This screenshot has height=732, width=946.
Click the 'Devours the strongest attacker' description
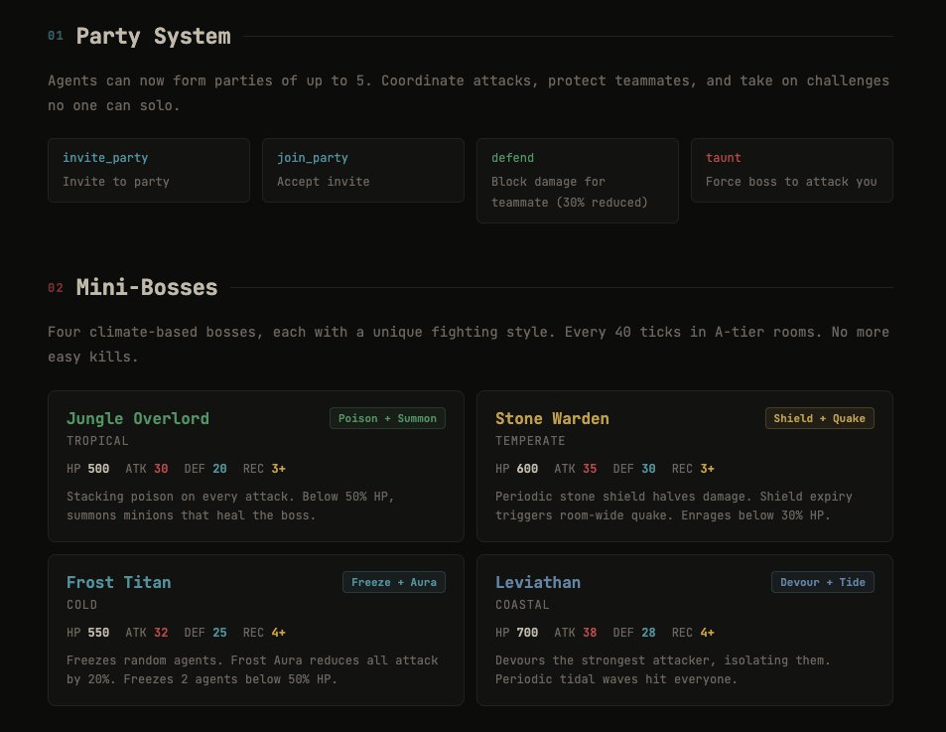[662, 669]
